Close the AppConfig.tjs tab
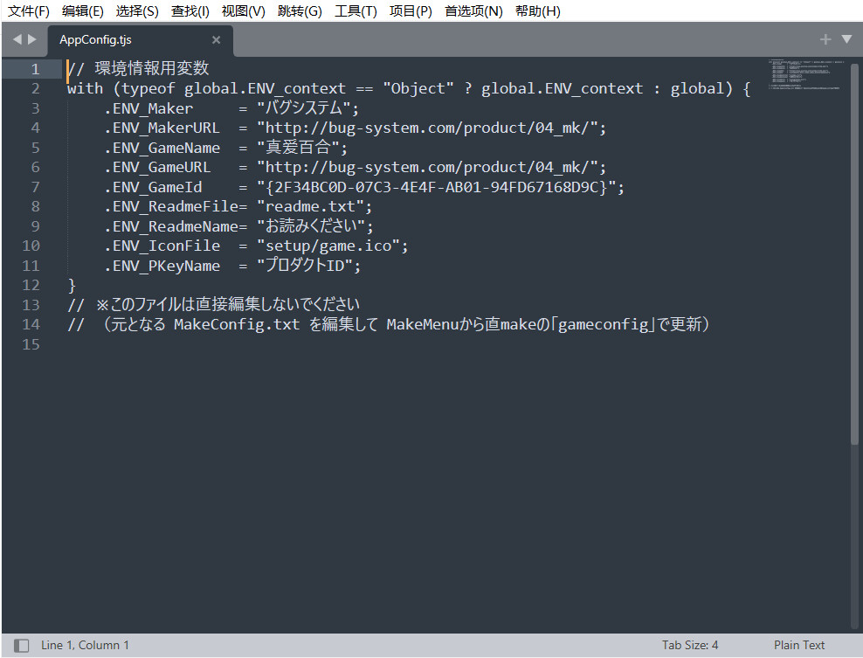Screen dimensions: 863x658 [x=217, y=39]
